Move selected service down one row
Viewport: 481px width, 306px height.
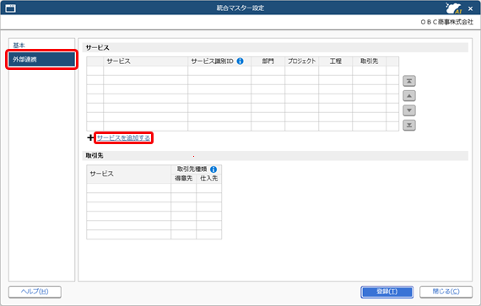pyautogui.click(x=409, y=110)
